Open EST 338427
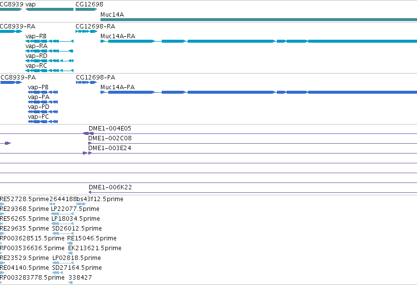 point(80,278)
